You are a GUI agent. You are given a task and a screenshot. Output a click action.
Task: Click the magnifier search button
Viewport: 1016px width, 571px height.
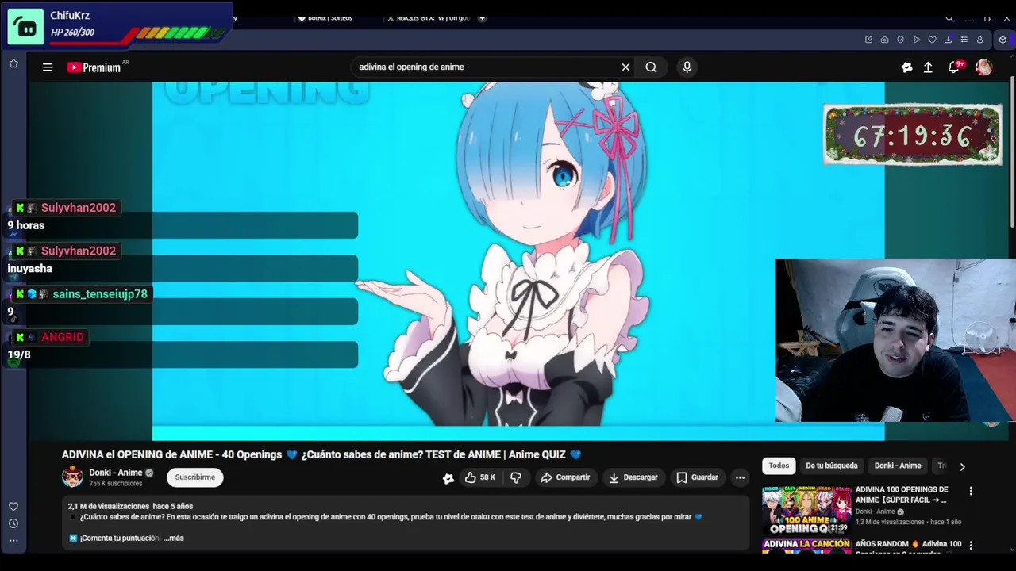651,67
